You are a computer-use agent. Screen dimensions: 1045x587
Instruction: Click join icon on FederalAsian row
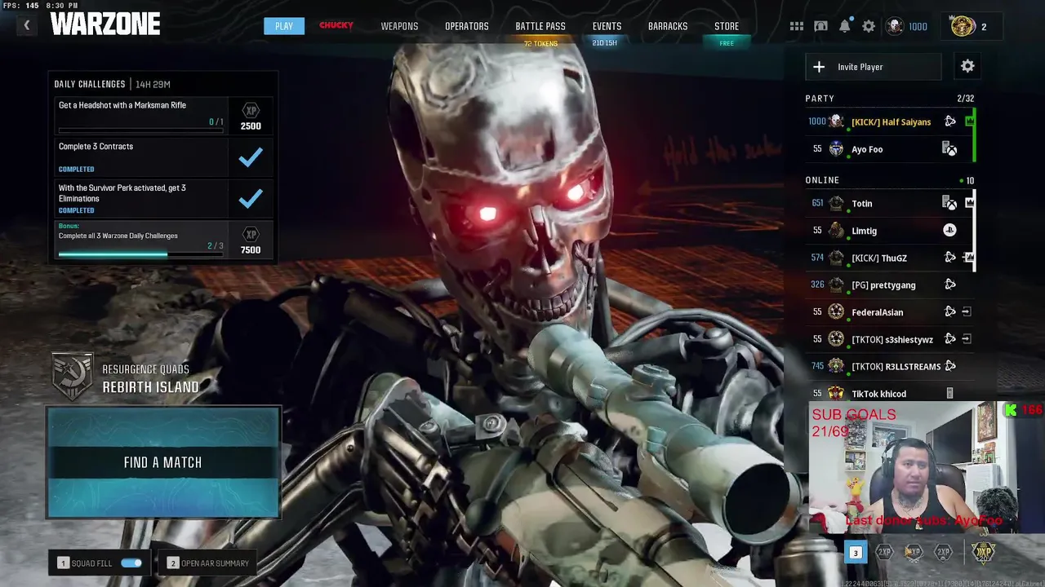967,311
